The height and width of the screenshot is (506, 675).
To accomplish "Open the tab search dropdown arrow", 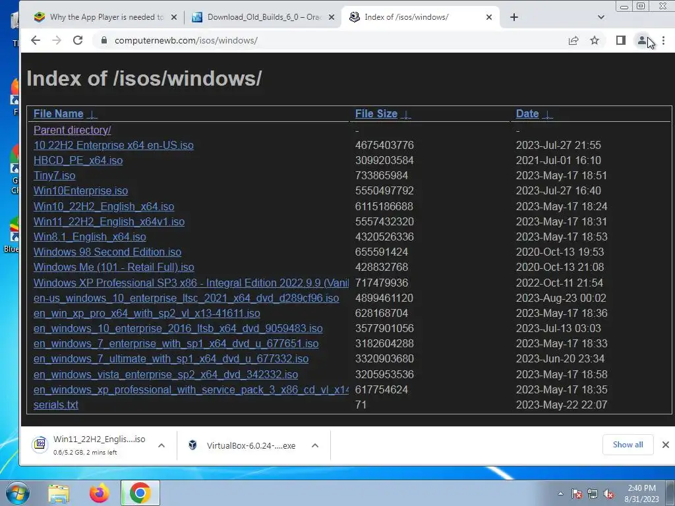I will click(601, 17).
